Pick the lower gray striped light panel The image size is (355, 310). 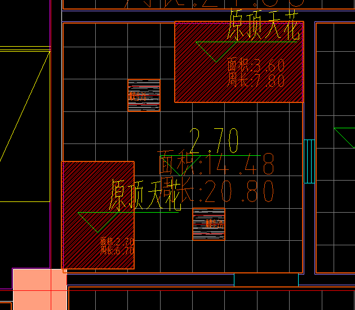(208, 224)
